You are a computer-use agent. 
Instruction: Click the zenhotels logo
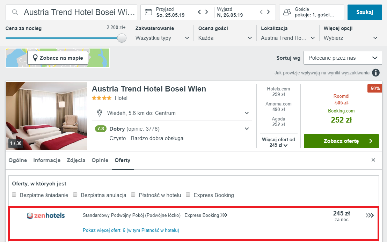click(x=46, y=215)
